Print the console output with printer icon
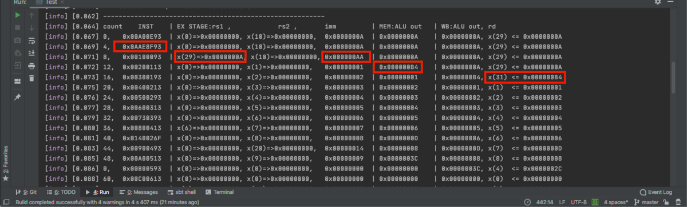This screenshot has height=207, width=687. pos(31,66)
